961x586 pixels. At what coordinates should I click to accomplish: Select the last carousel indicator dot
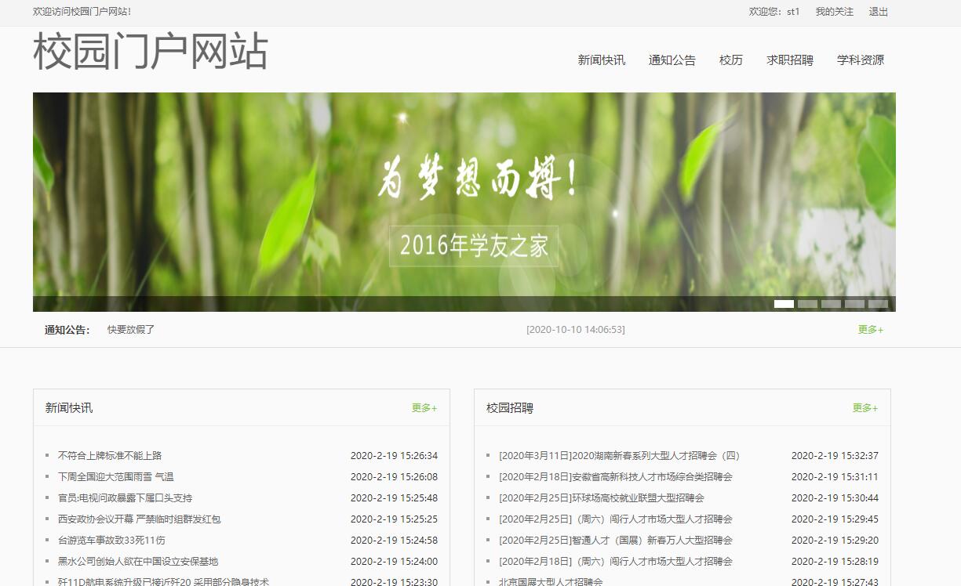tap(877, 303)
